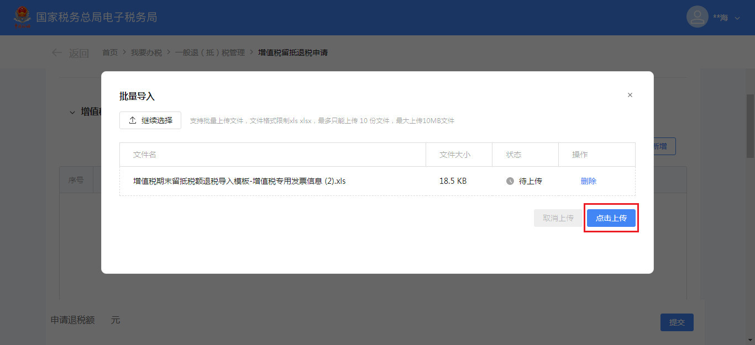Click the user avatar icon

click(697, 17)
